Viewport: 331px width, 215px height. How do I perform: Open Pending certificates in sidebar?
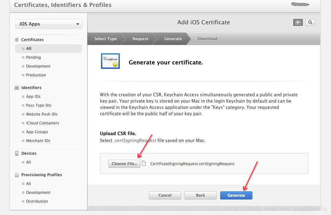pyautogui.click(x=34, y=57)
